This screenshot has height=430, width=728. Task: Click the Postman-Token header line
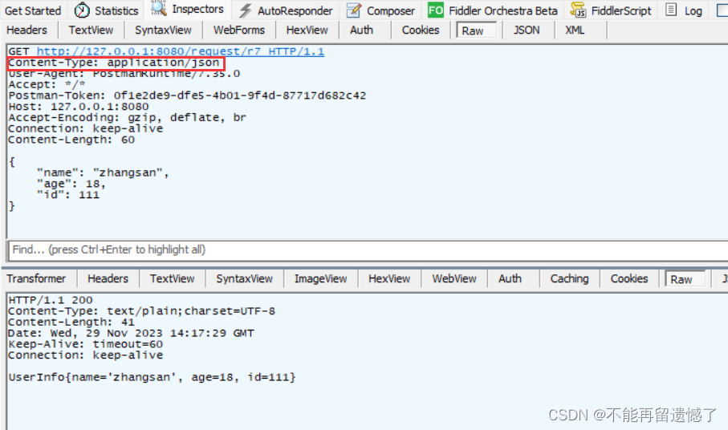187,95
